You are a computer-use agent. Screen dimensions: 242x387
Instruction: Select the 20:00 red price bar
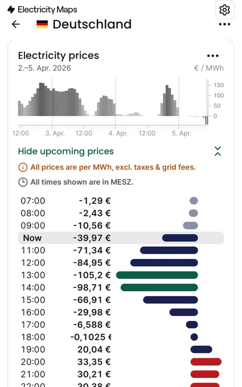point(206,362)
